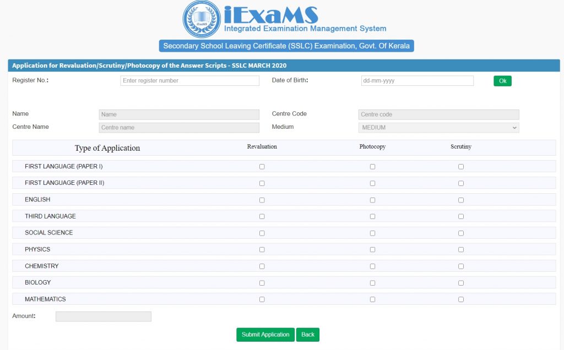Check Scrutiny for Third Language
564x350 pixels.
coord(461,216)
